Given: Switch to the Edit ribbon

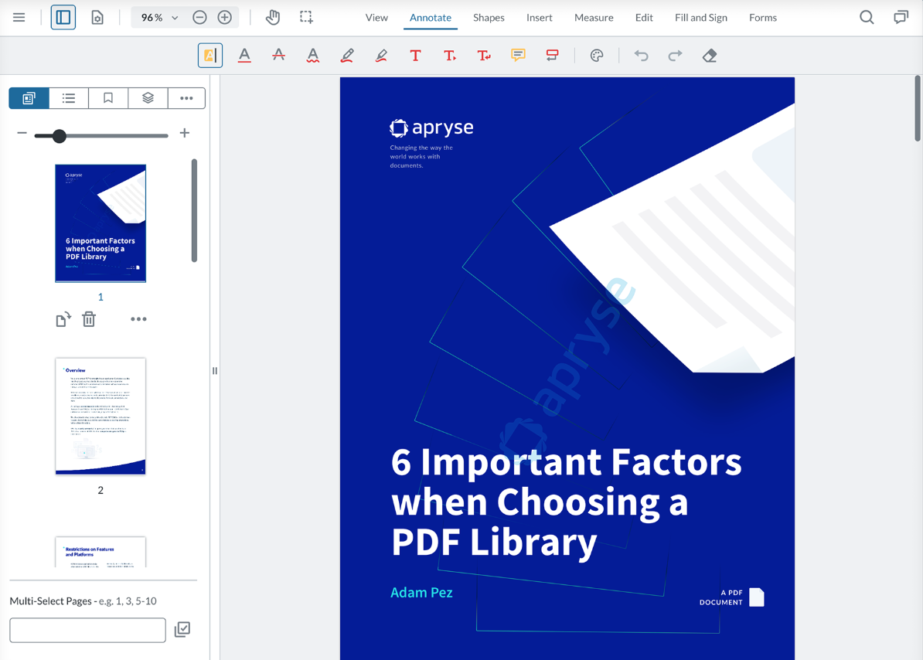Looking at the screenshot, I should point(644,18).
